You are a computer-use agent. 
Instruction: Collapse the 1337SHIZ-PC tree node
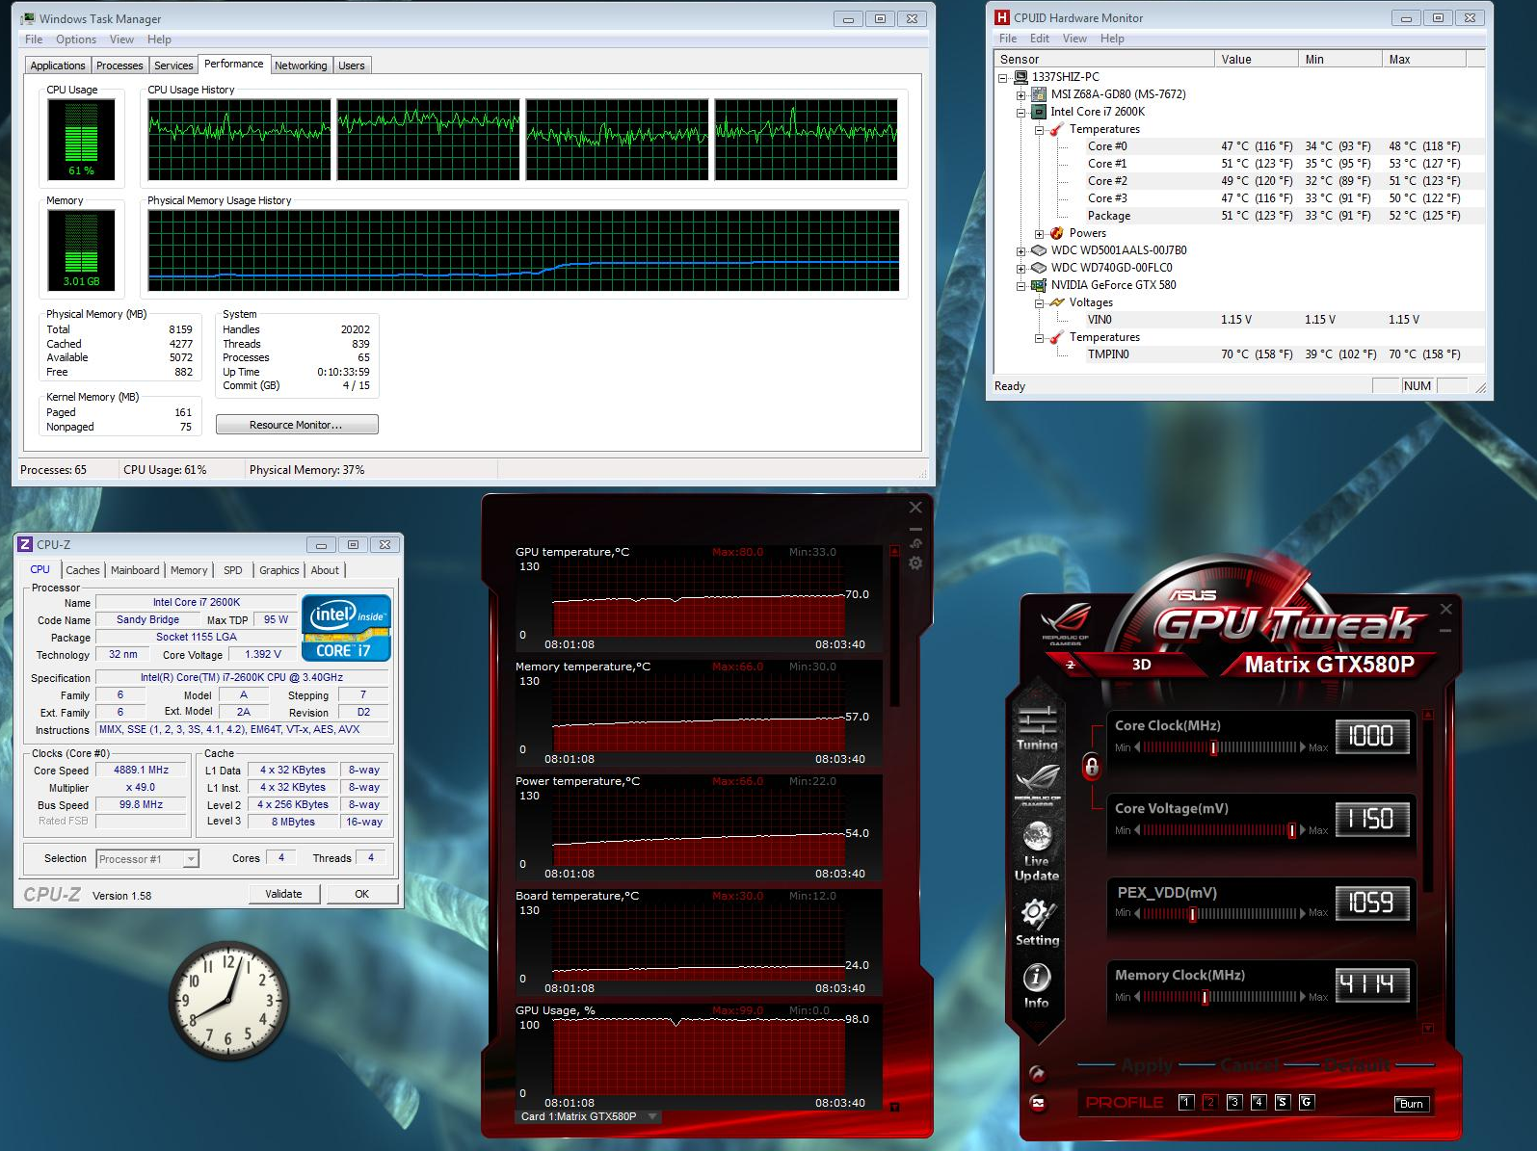pyautogui.click(x=1003, y=77)
